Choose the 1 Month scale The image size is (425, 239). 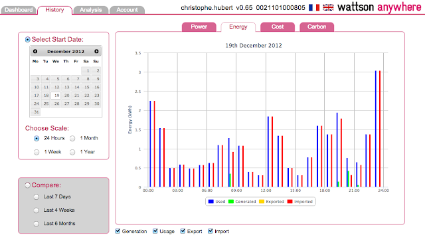[72, 139]
